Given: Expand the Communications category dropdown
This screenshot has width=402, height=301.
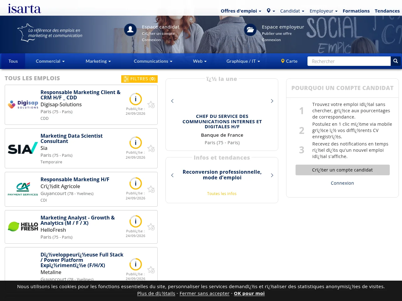Looking at the screenshot, I should (x=153, y=61).
